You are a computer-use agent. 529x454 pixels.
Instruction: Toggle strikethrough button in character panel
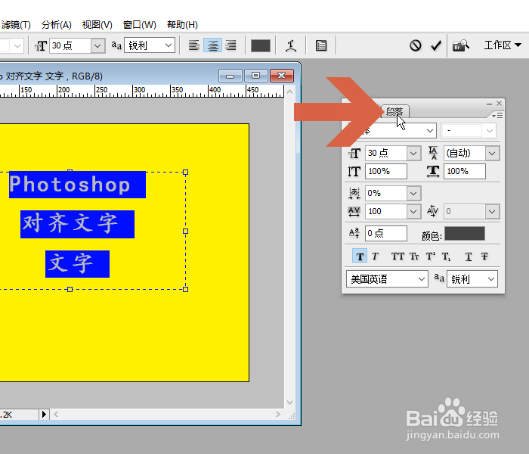[484, 257]
